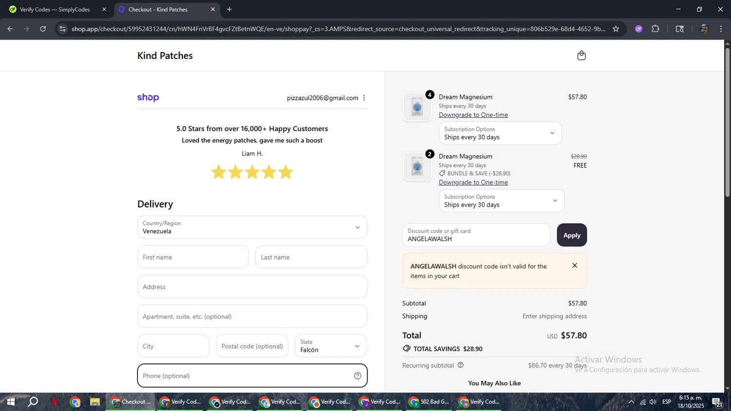Open new browser tab
This screenshot has width=731, height=411.
[229, 9]
